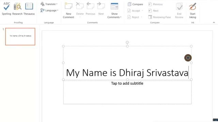The width and height of the screenshot is (218, 122).
Task: Click the Accept change button
Action: coord(134,11)
